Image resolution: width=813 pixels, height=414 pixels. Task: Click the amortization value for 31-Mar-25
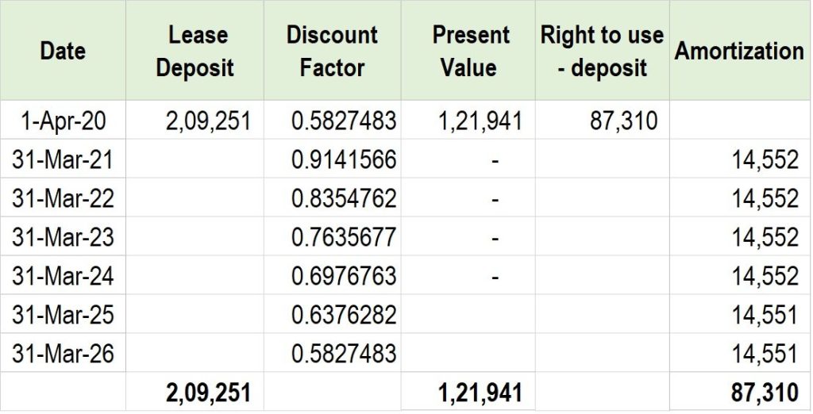click(x=765, y=315)
